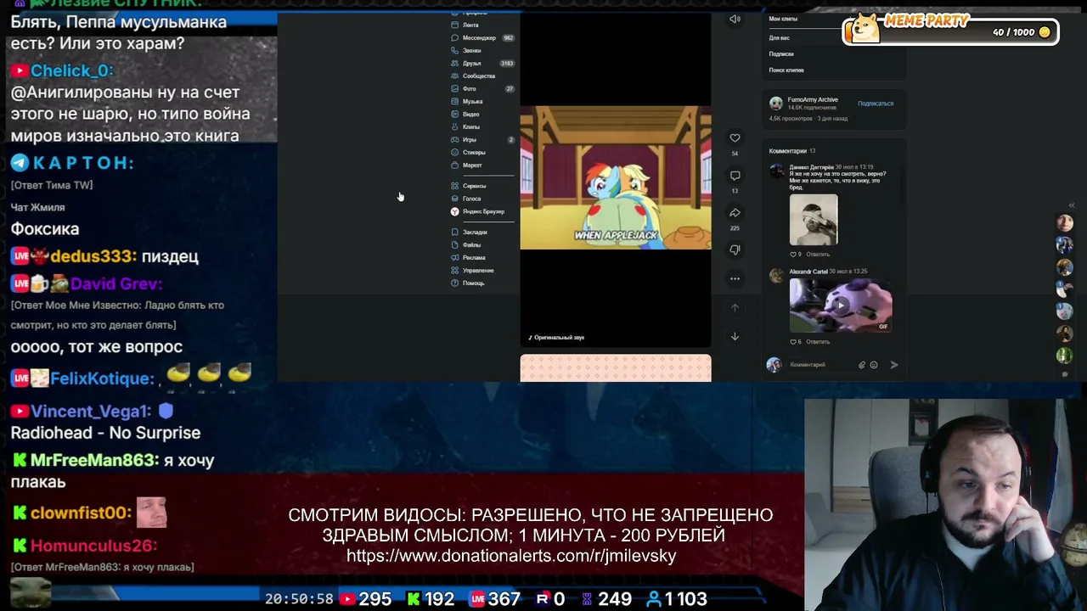Share the clip using the arrow icon

(x=735, y=213)
